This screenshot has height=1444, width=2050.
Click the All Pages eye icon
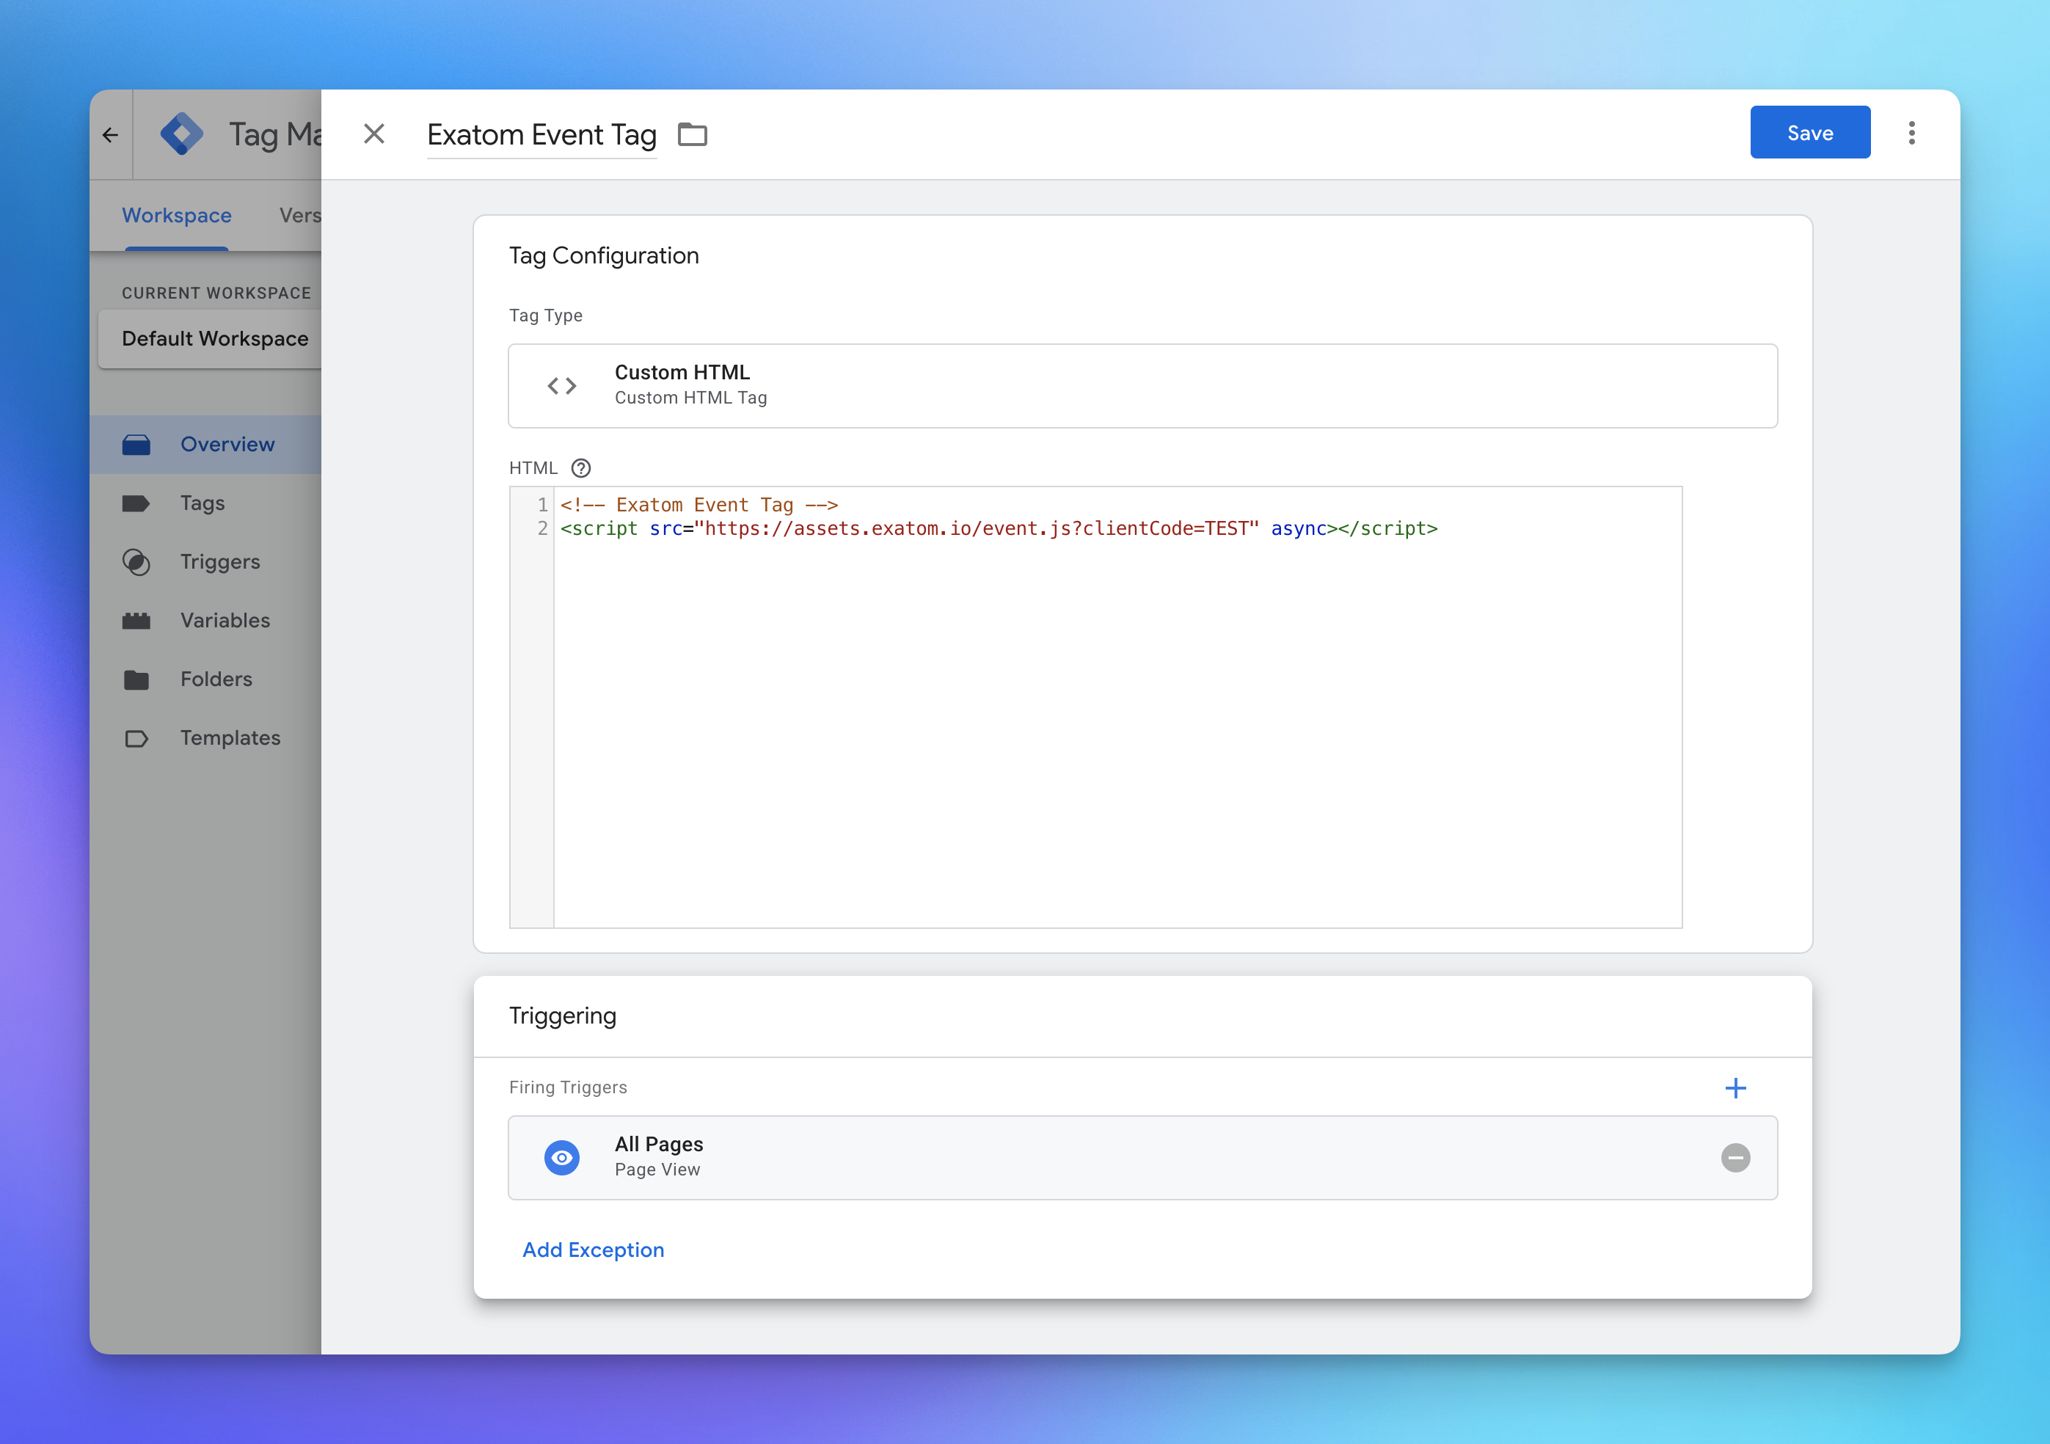(x=561, y=1157)
